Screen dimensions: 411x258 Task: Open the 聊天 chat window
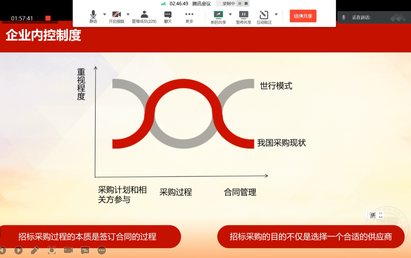coord(168,17)
